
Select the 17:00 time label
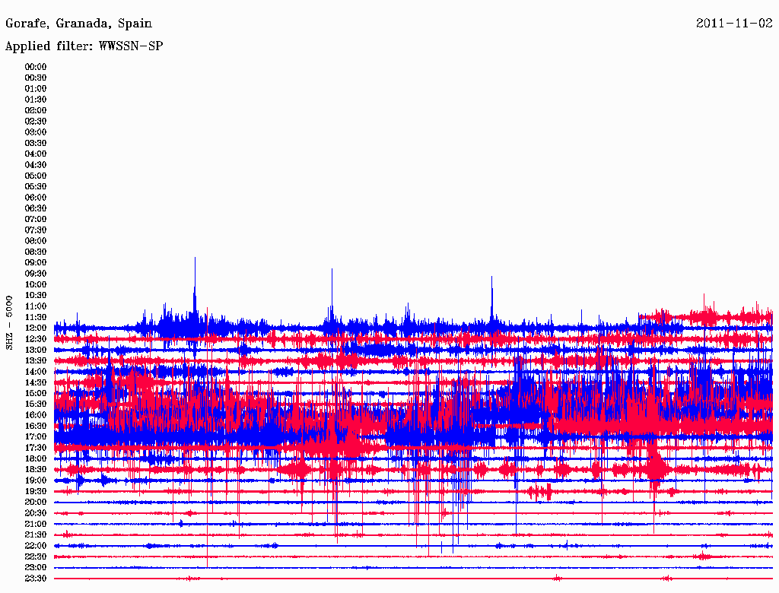36,437
